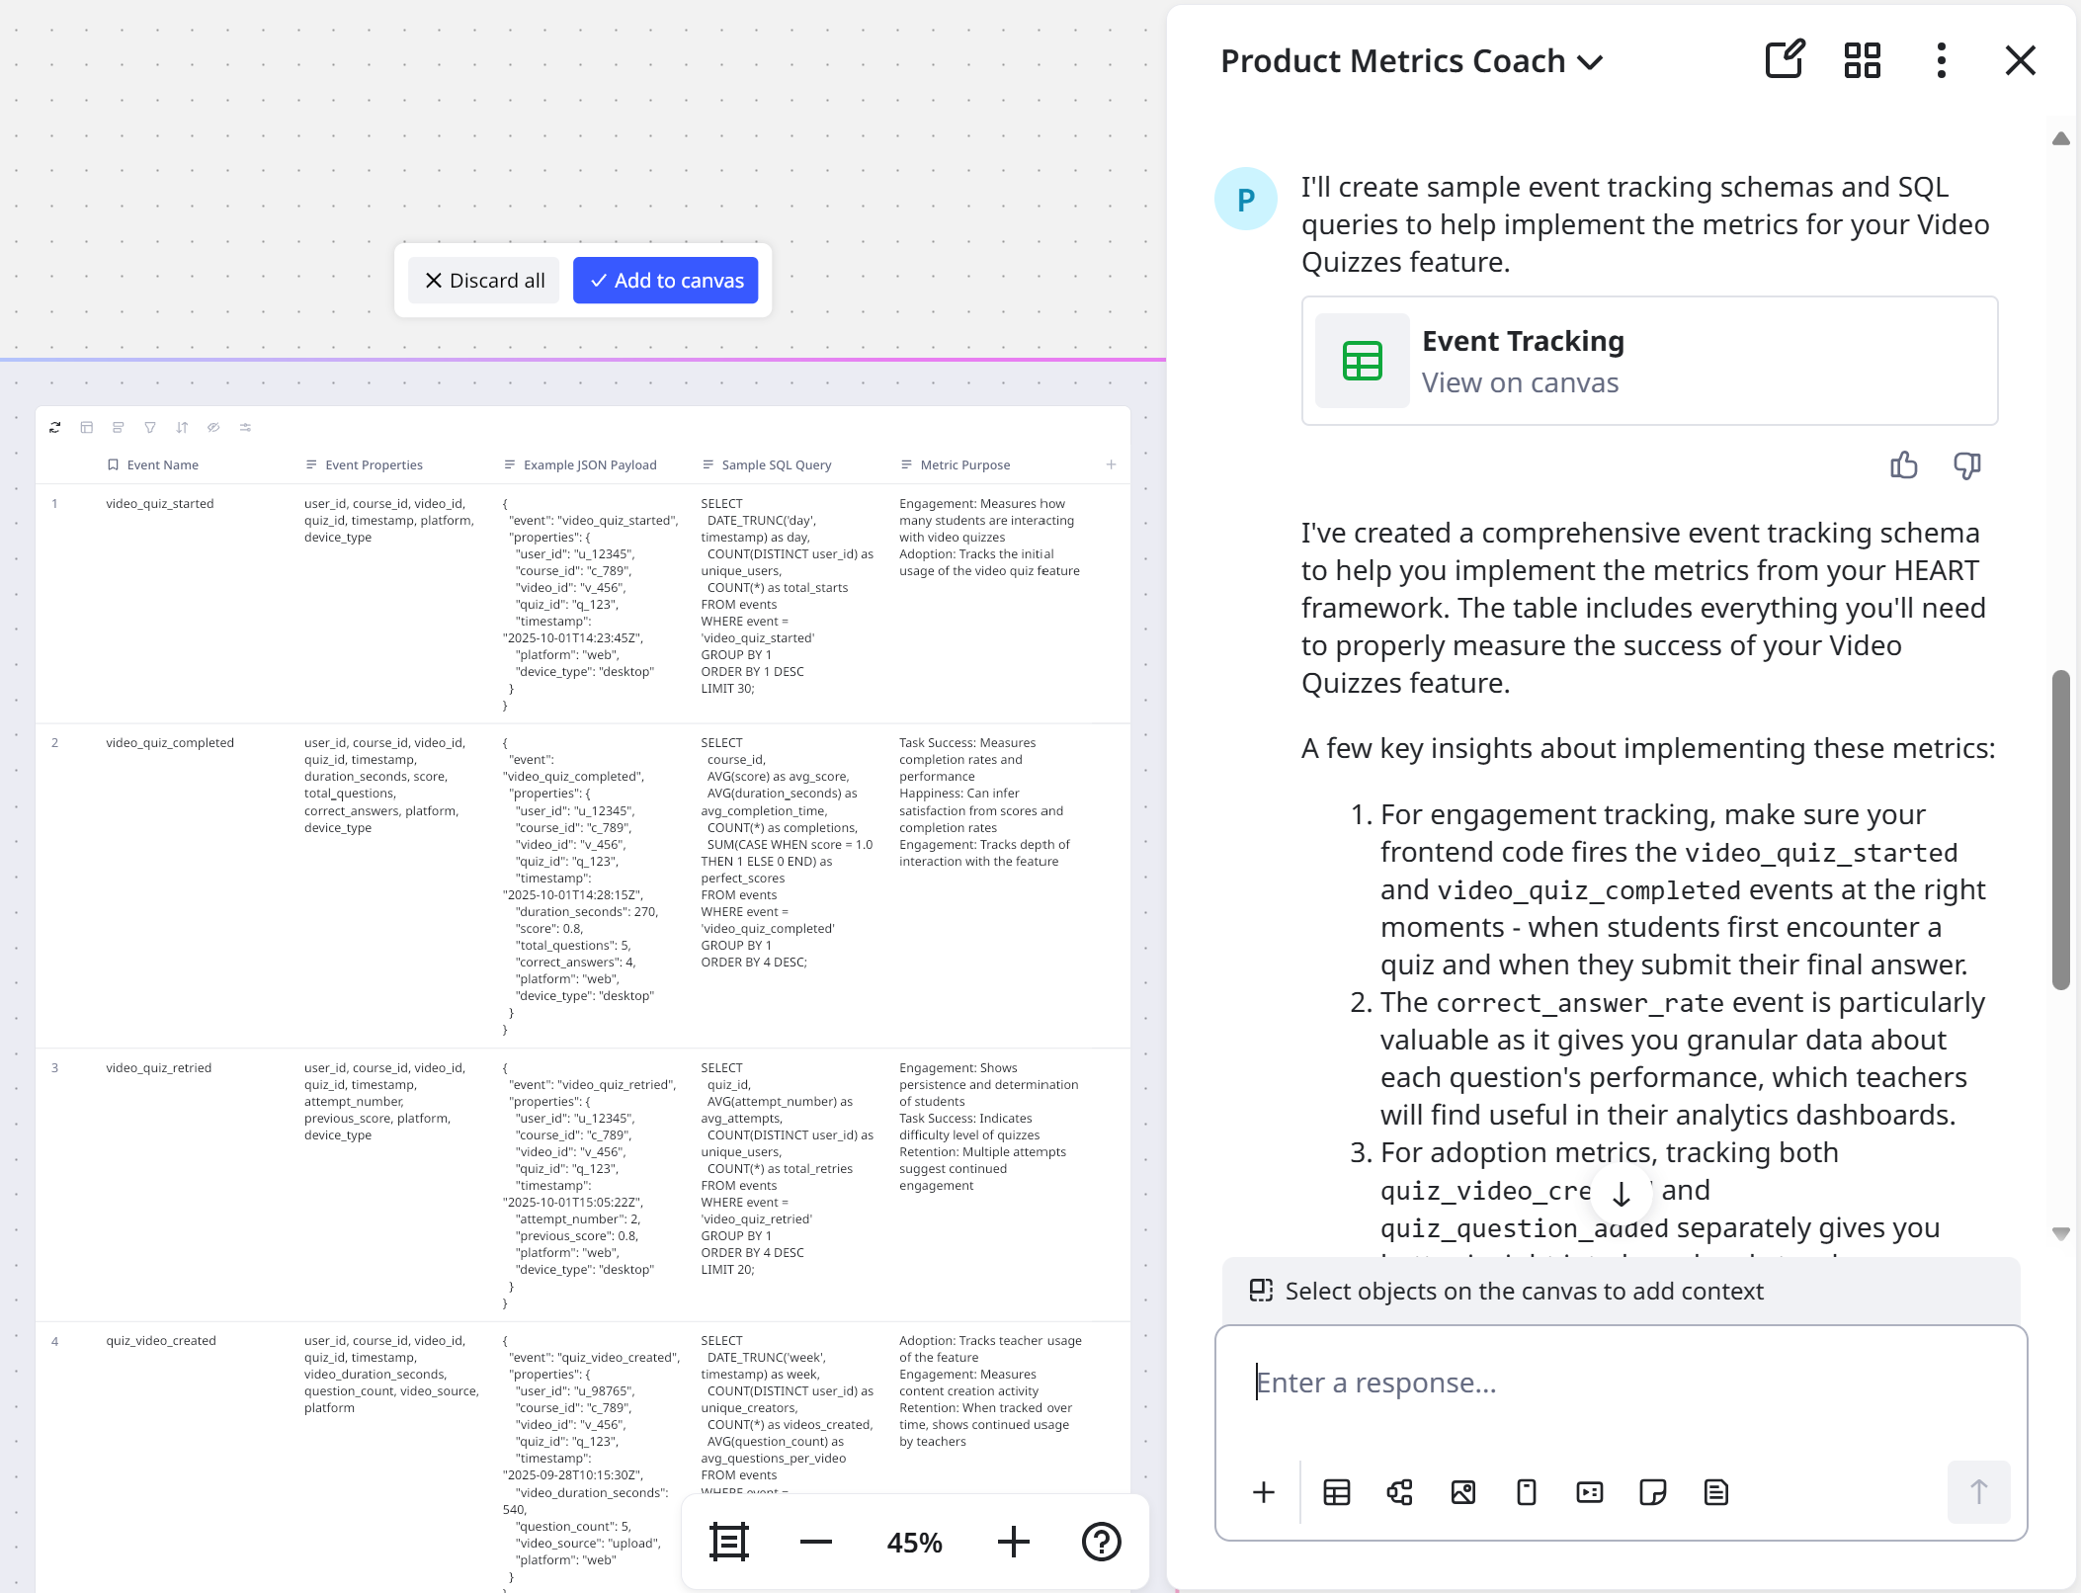Insert a table from the chat toolbar
Viewport: 2081px width, 1593px height.
(x=1336, y=1492)
